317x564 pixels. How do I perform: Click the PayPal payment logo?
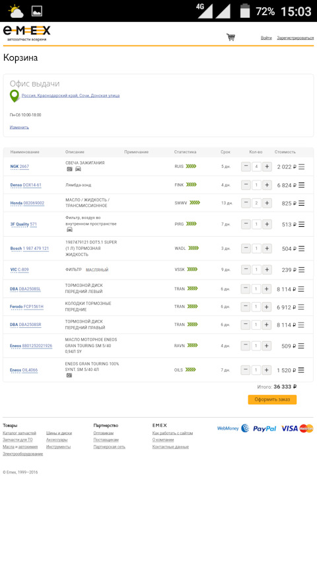[265, 428]
